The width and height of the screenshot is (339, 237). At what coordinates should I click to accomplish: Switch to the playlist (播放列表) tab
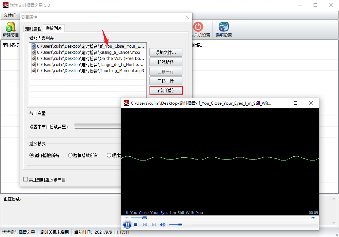[54, 28]
